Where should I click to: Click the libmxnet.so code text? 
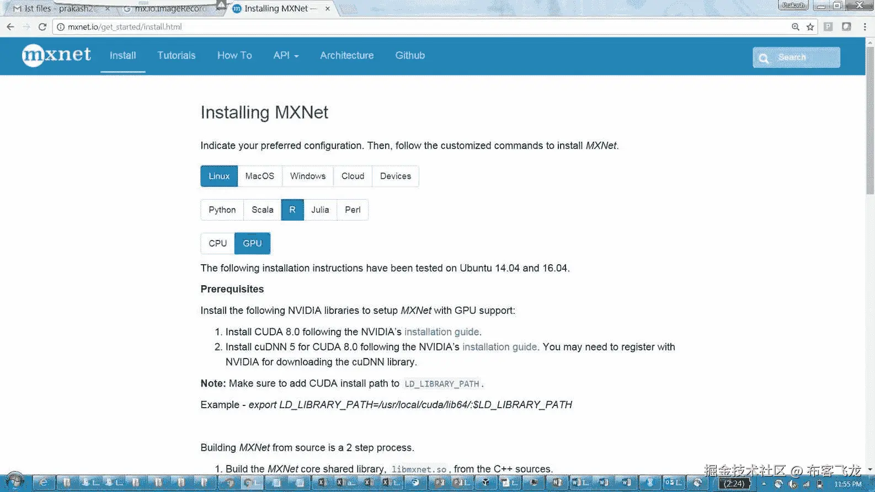[419, 469]
